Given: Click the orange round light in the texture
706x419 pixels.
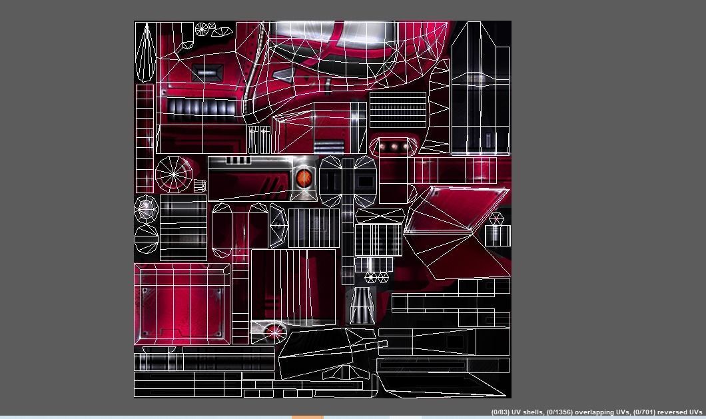Looking at the screenshot, I should click(x=303, y=178).
